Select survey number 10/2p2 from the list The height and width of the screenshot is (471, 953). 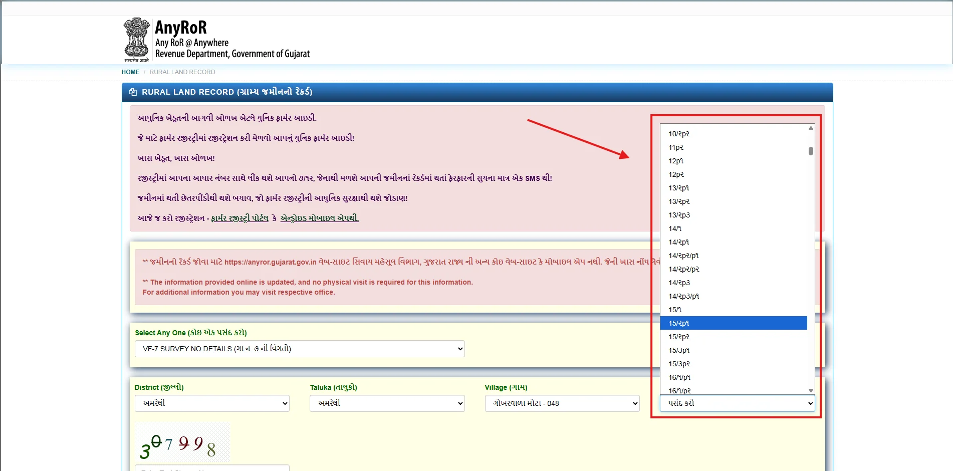[x=701, y=134]
